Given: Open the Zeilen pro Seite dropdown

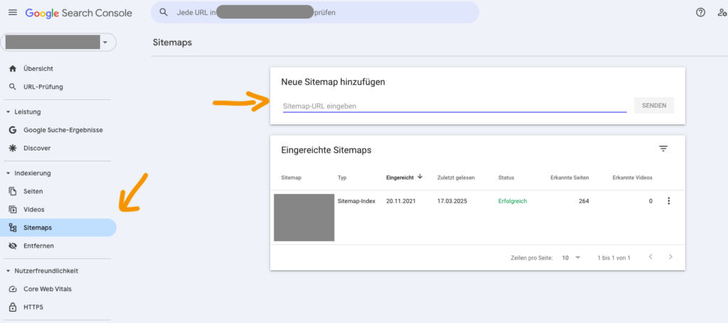Looking at the screenshot, I should pos(571,257).
